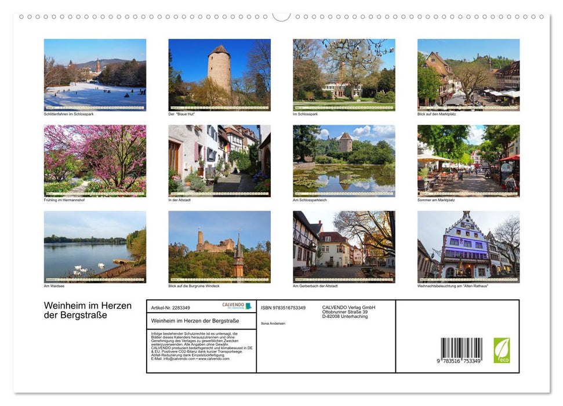
Task: Click the caption Weihnachtsbeleuchtung am Alten Rathaus
Action: tap(453, 286)
